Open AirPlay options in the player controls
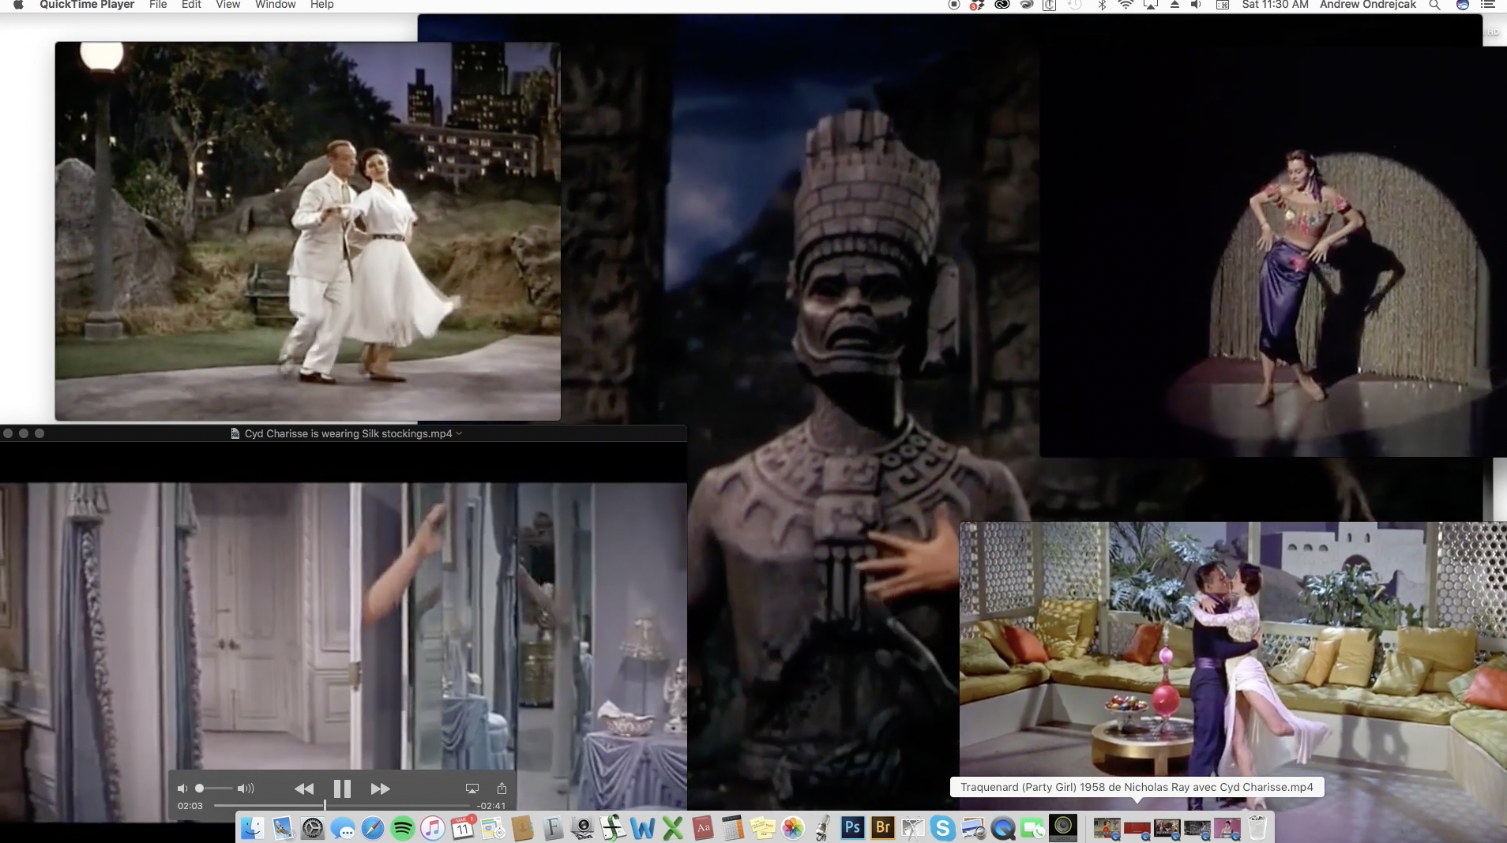Viewport: 1507px width, 843px height. point(472,789)
